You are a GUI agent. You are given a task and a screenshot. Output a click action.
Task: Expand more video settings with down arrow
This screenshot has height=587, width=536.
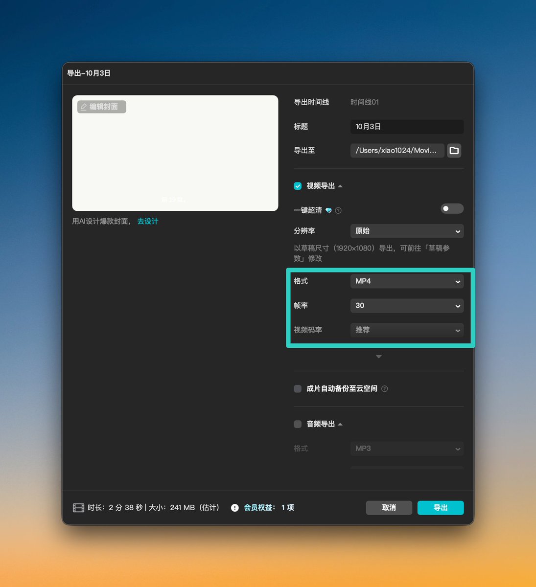coord(378,357)
